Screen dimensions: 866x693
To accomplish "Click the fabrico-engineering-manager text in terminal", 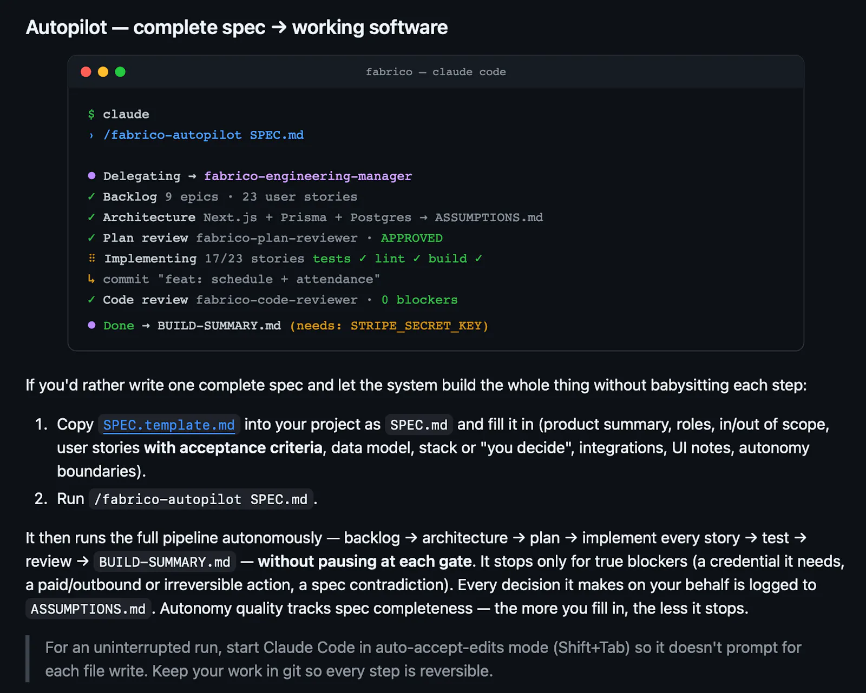I will (308, 176).
